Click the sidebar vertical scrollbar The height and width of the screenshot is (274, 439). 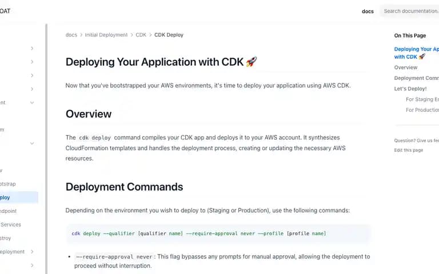[46, 149]
